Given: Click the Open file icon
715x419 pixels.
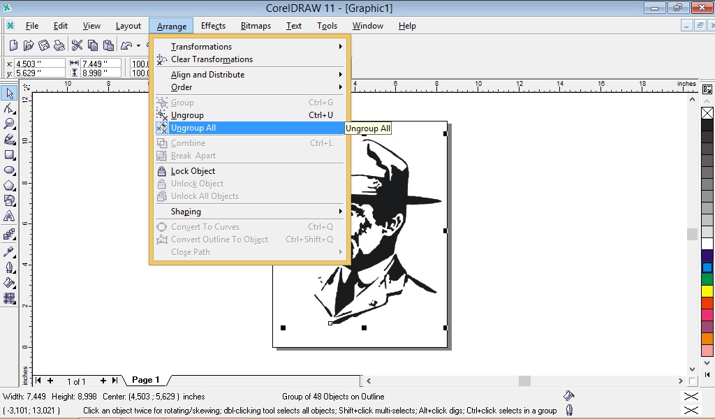Looking at the screenshot, I should coord(28,45).
